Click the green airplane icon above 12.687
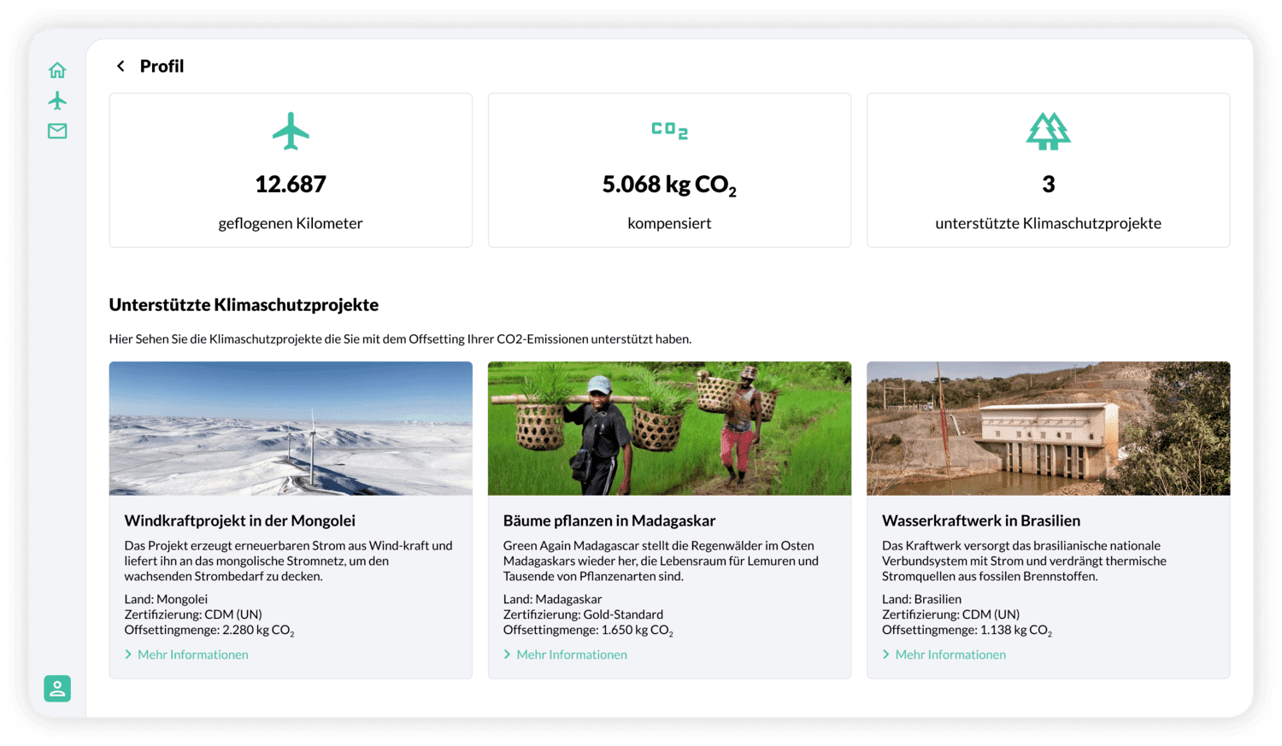 [x=291, y=132]
